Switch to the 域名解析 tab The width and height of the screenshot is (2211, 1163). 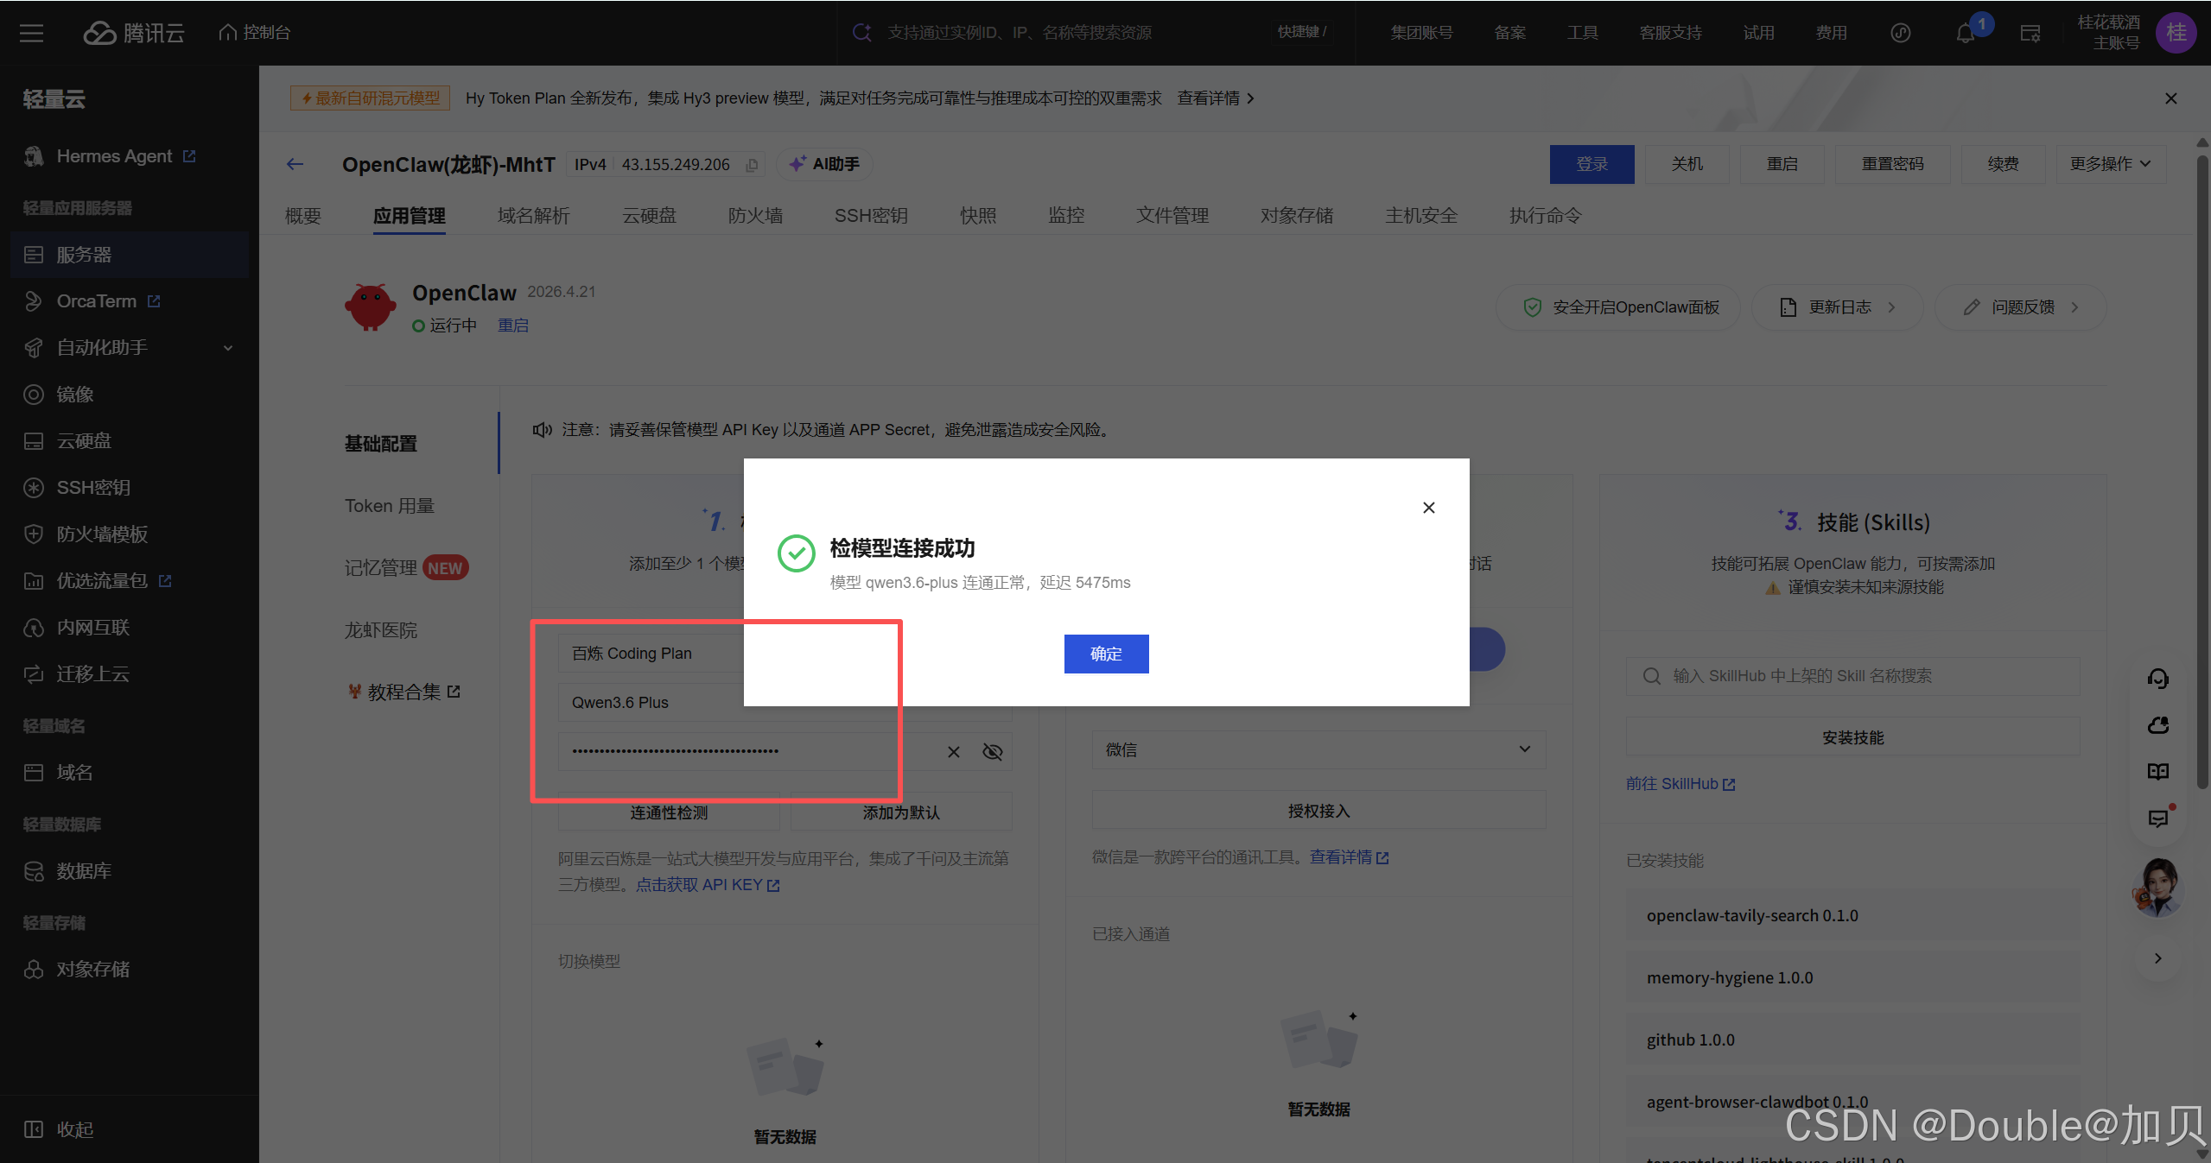tap(533, 216)
